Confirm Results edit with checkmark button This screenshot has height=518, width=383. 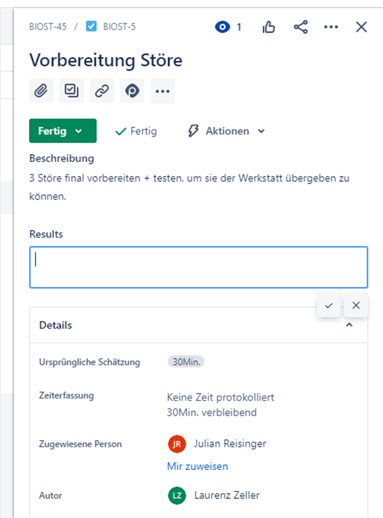pyautogui.click(x=329, y=305)
